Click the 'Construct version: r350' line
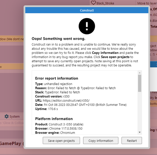 [52, 96]
